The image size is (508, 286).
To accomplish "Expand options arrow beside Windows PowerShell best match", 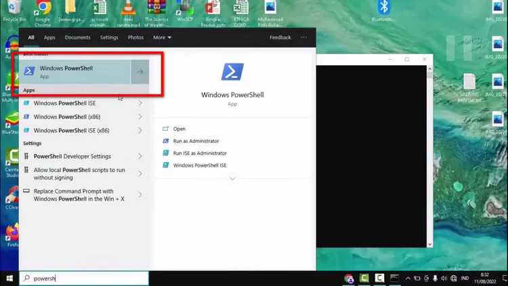I will (x=140, y=72).
